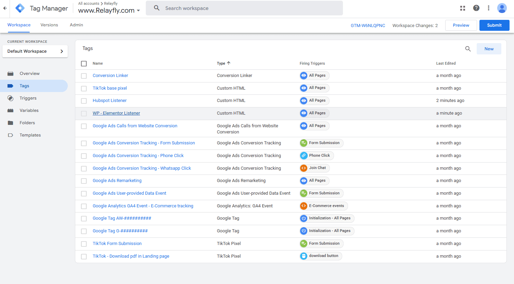Click the New tag button

point(489,49)
